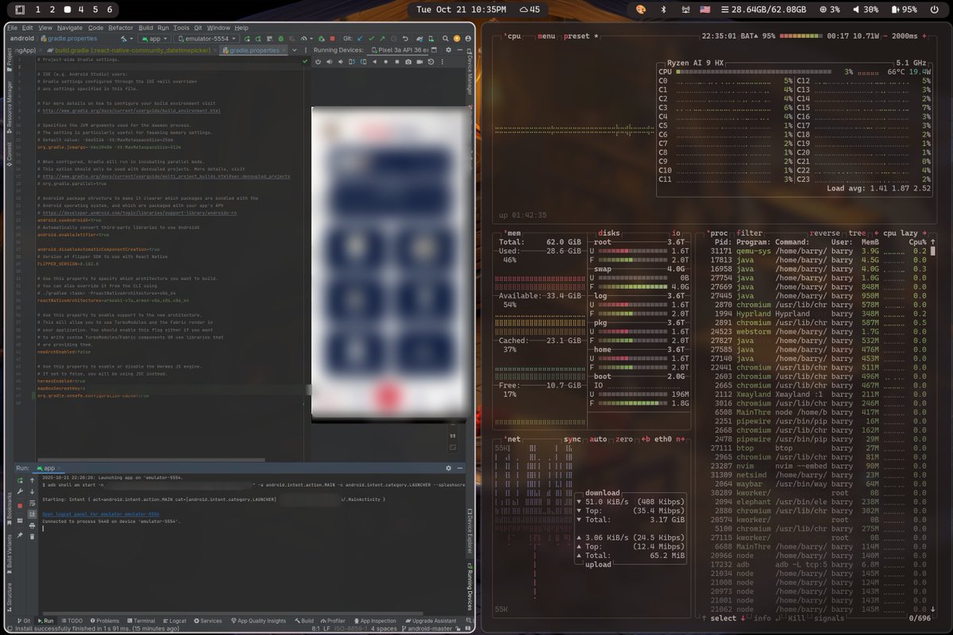Click emulator Home circle icon
The height and width of the screenshot is (635, 953).
386,62
